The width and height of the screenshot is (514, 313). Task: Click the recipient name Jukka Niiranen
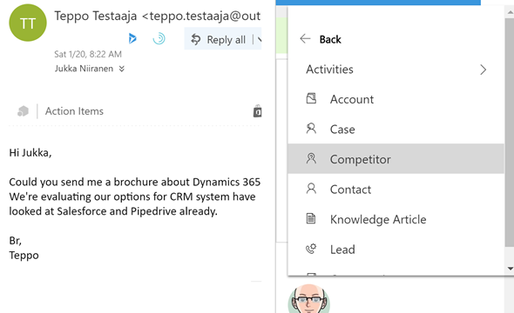click(84, 69)
